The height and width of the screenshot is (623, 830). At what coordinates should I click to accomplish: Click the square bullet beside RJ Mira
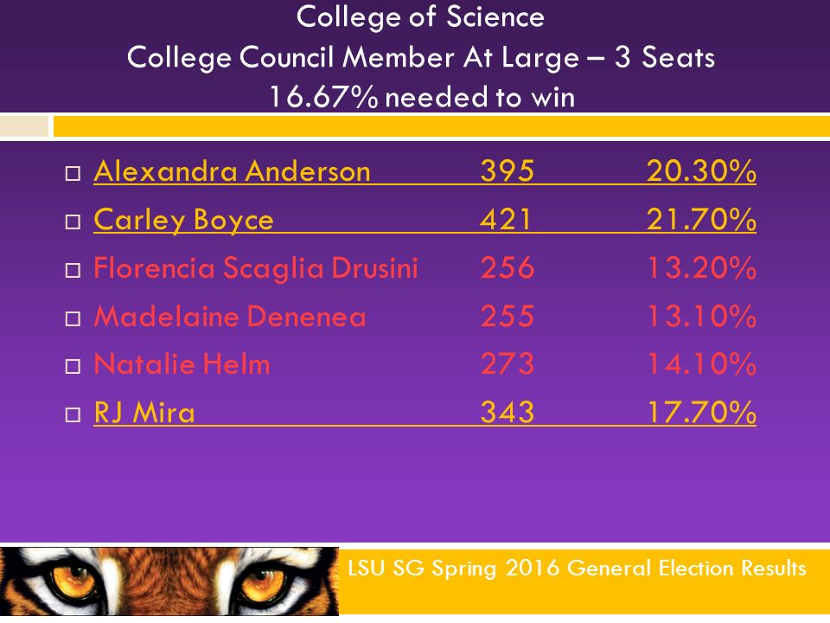click(73, 414)
